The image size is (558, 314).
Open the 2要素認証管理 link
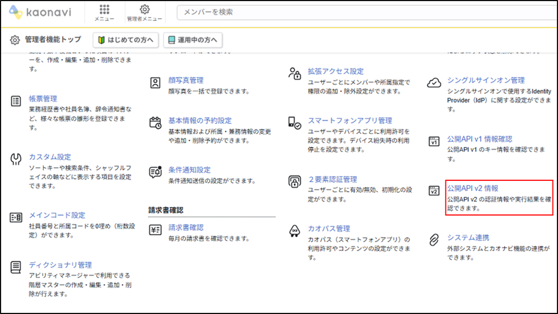[332, 180]
